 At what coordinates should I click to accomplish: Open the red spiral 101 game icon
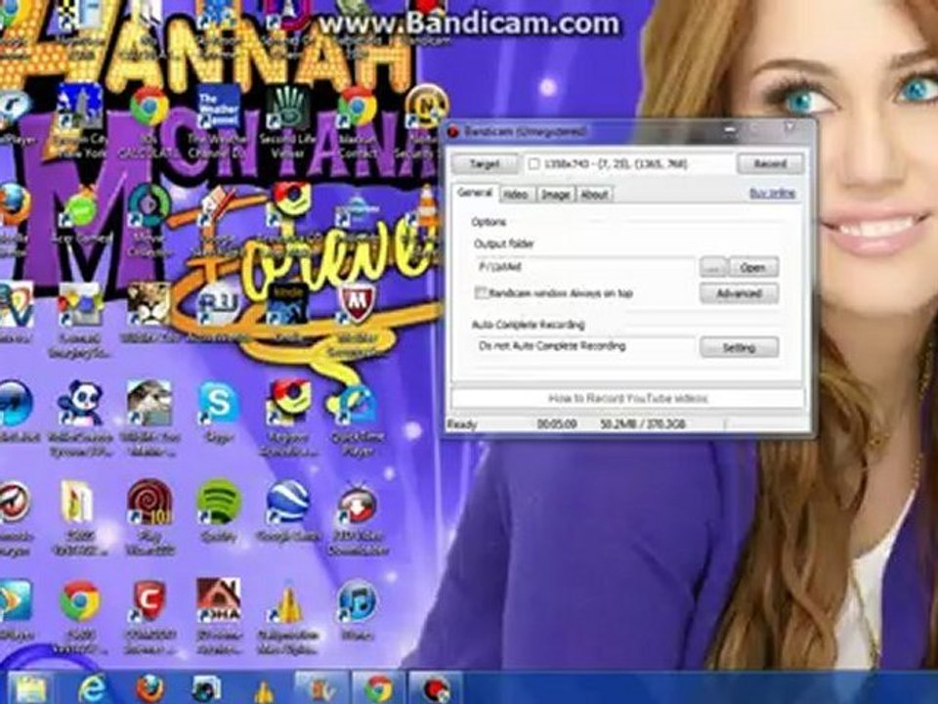[149, 504]
